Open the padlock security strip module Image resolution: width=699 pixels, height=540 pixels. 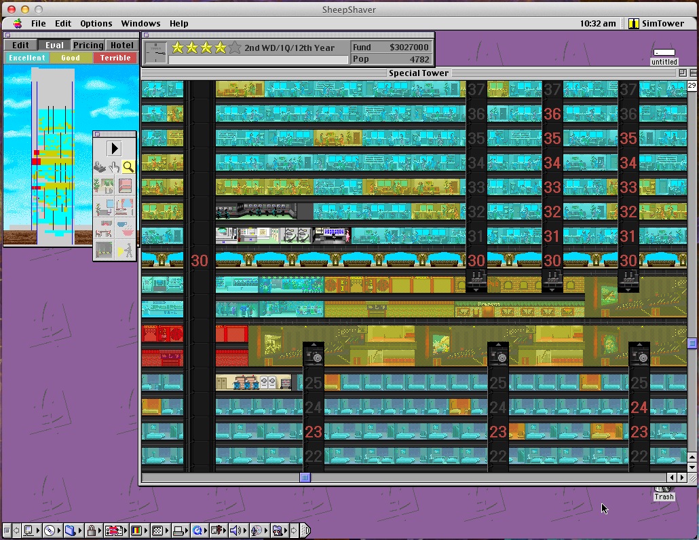pos(94,530)
